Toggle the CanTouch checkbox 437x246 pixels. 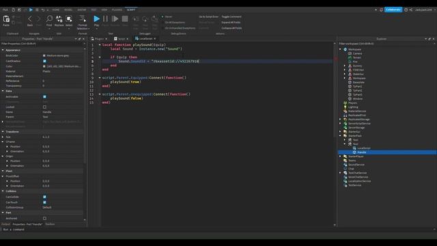(44, 202)
